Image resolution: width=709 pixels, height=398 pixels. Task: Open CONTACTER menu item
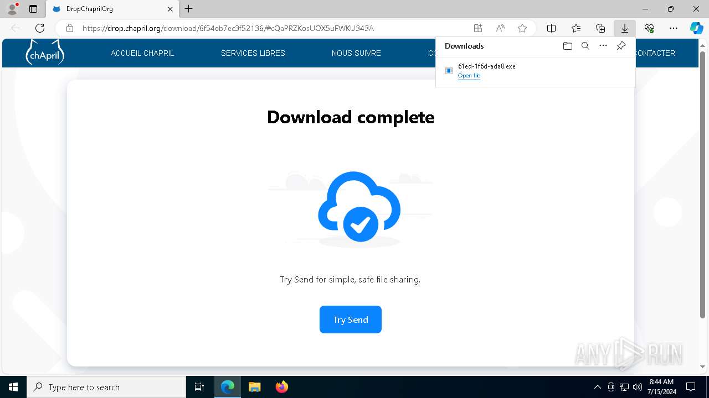coord(655,53)
